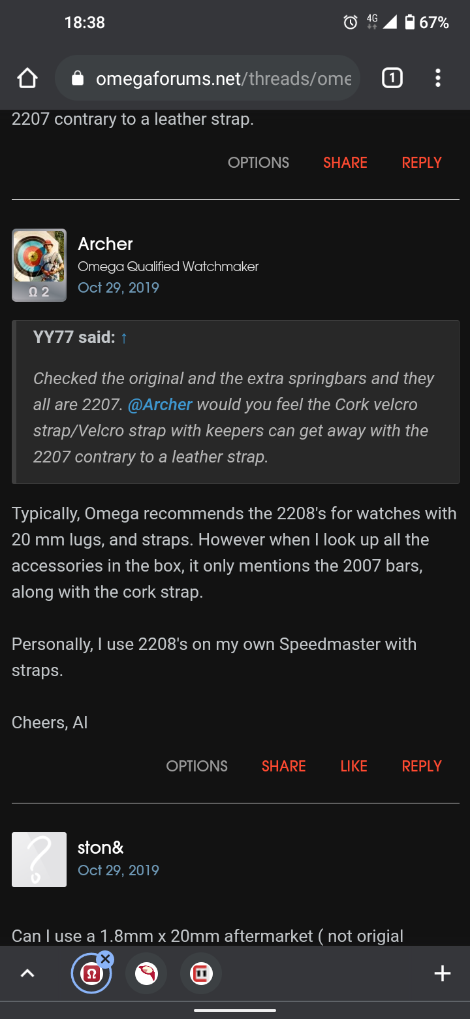Open Archer's profile avatar
This screenshot has height=1019, width=470.
click(39, 265)
